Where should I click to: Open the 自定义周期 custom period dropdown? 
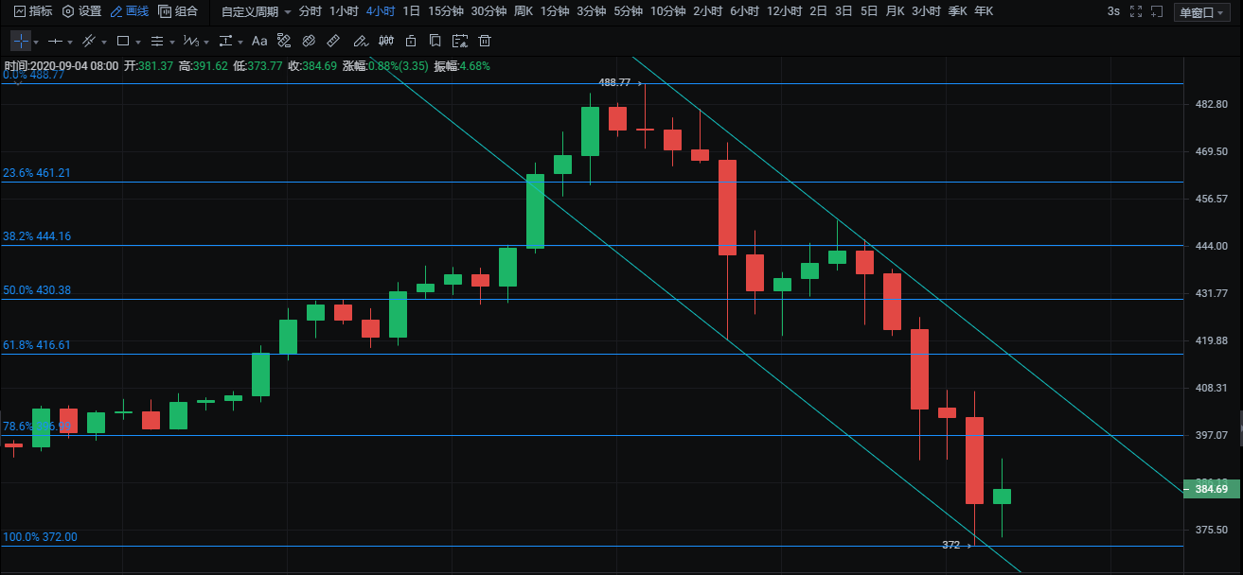pyautogui.click(x=256, y=11)
